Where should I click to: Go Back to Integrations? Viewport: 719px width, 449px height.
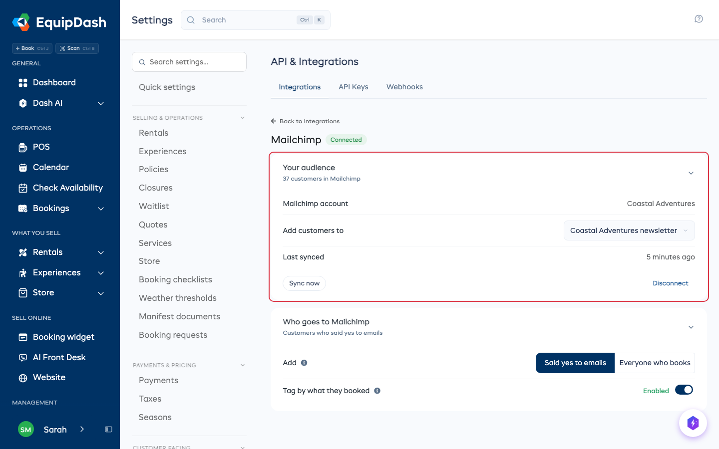(305, 121)
